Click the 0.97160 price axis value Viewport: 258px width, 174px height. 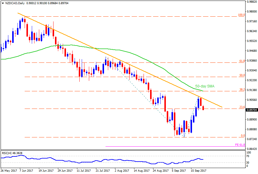(252, 21)
